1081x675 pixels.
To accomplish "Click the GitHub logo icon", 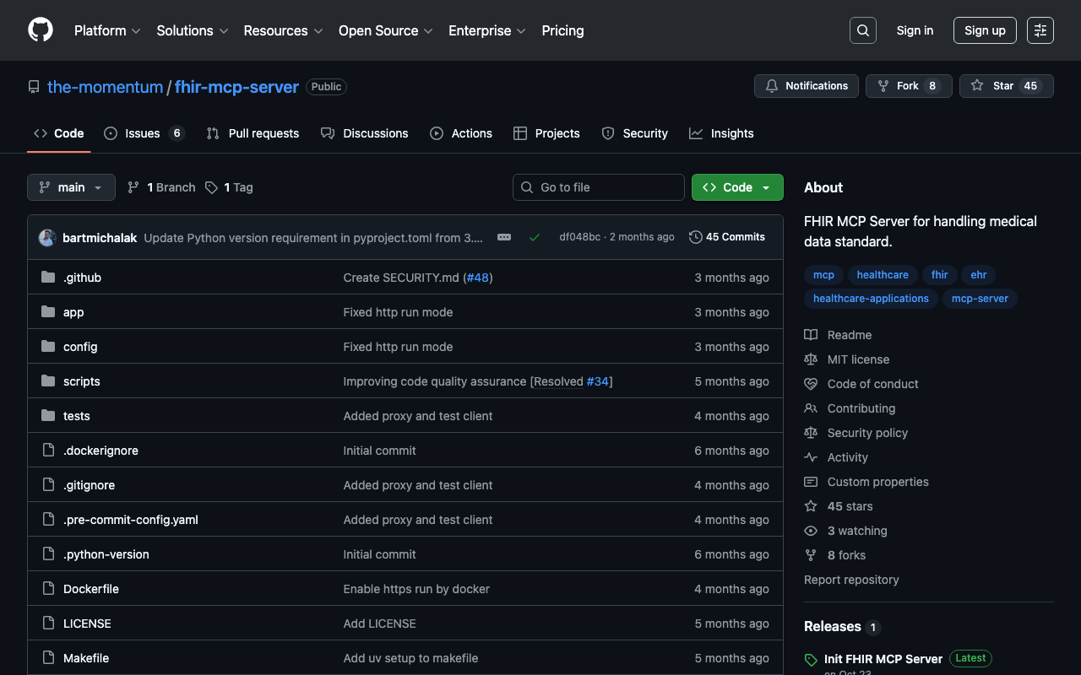I will tap(41, 30).
